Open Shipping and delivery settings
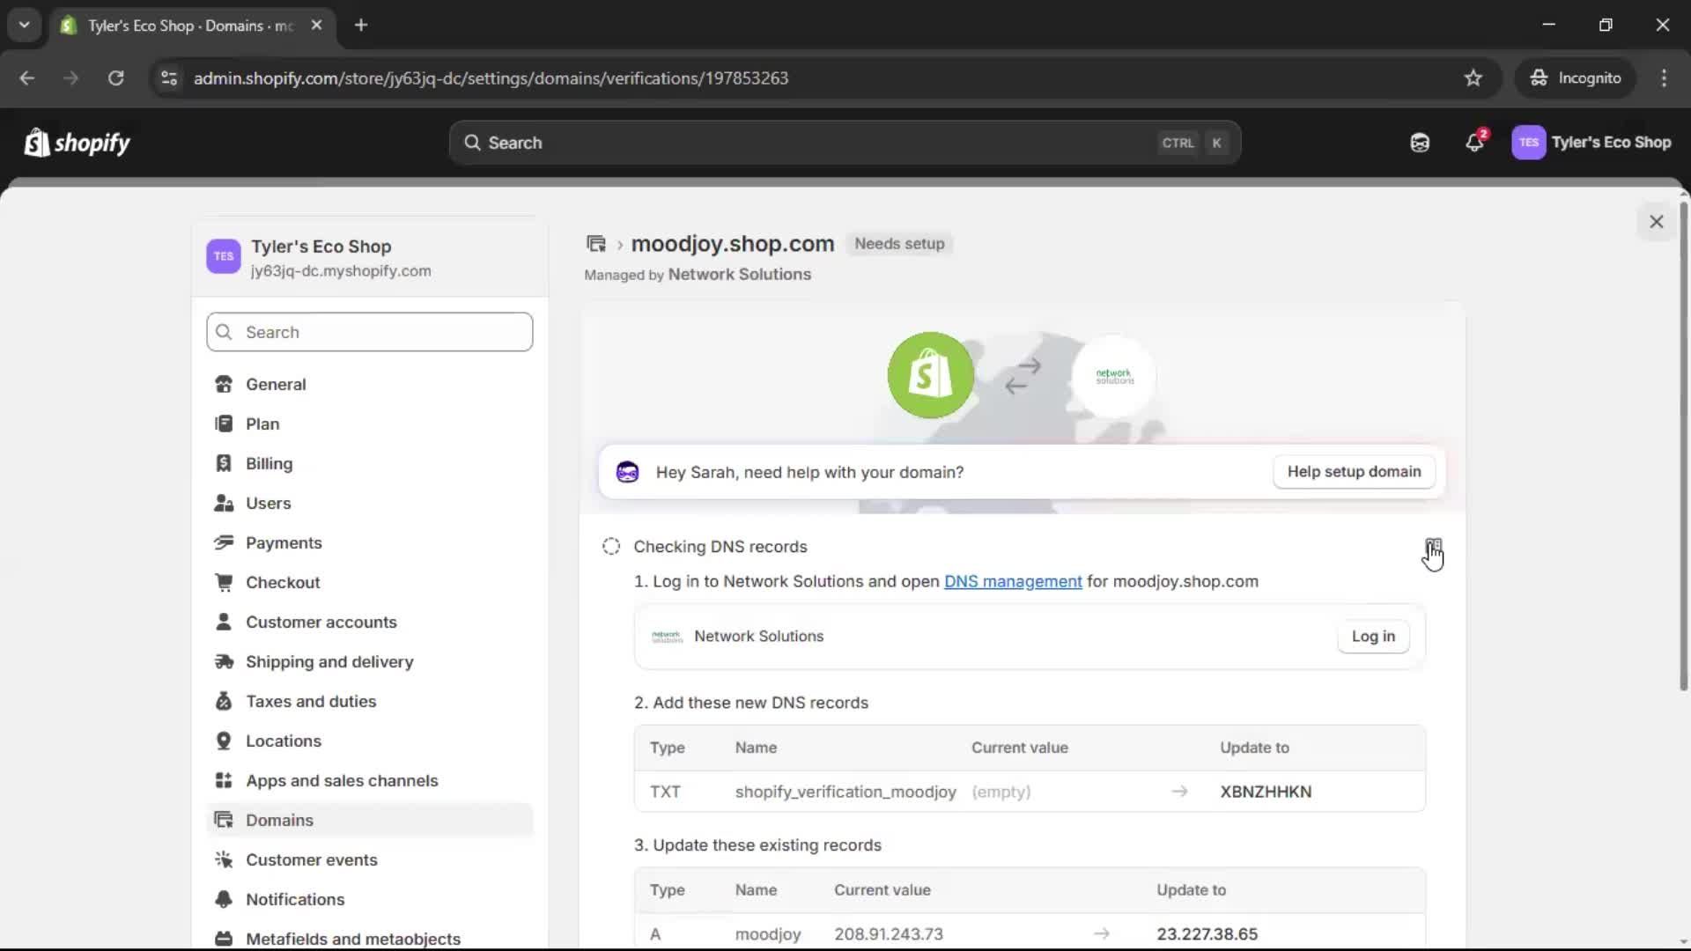The width and height of the screenshot is (1691, 951). click(x=330, y=661)
